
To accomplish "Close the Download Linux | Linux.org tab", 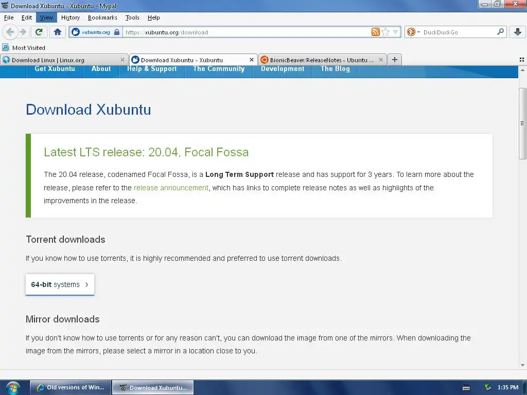I will [x=122, y=60].
